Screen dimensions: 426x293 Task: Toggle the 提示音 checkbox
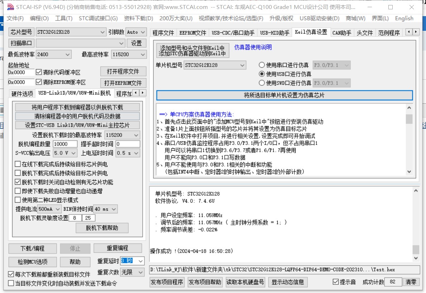pos(336,282)
